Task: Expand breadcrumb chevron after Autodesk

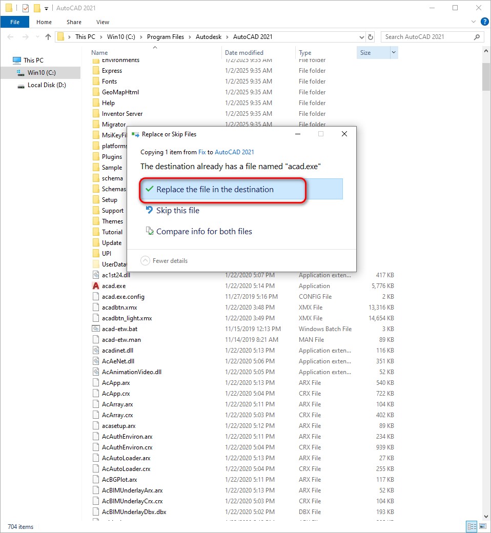Action: coord(227,37)
